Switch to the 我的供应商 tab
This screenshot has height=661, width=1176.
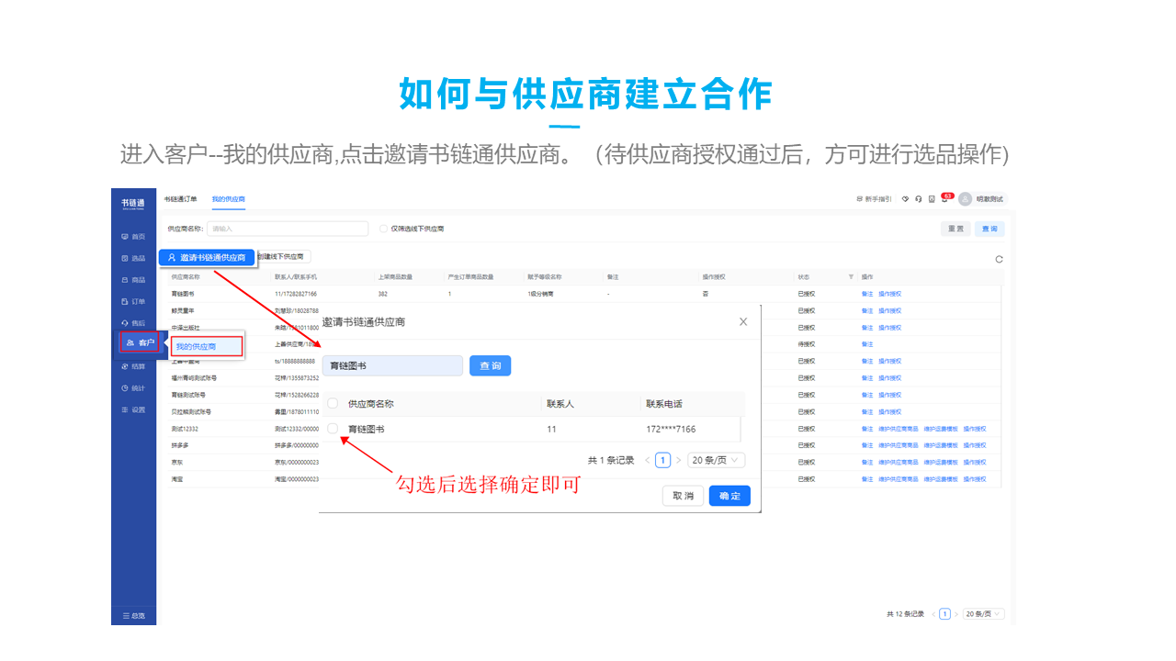pyautogui.click(x=228, y=199)
